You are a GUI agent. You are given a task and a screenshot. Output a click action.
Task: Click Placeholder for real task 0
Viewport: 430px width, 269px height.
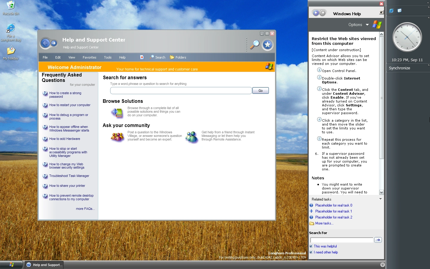tap(334, 205)
